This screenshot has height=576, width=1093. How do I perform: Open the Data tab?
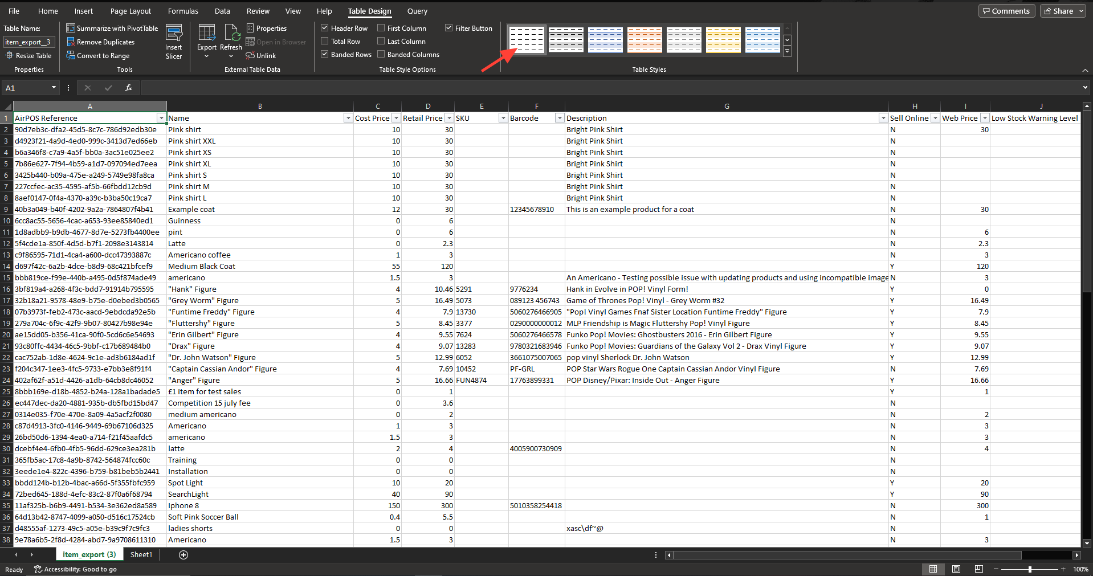tap(222, 11)
